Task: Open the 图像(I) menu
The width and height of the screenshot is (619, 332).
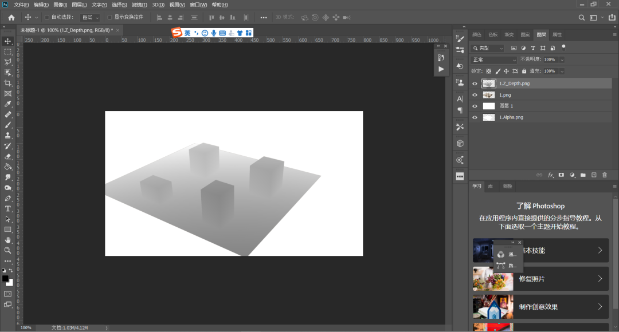Action: coord(60,5)
